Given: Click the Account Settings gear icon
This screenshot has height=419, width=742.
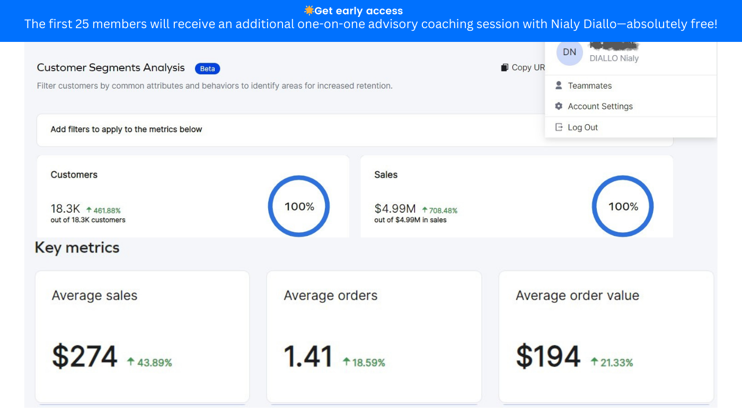Looking at the screenshot, I should (558, 106).
